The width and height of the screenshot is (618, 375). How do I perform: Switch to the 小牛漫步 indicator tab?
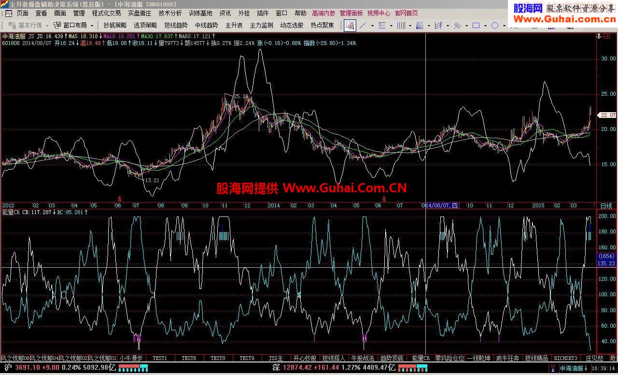[131, 358]
